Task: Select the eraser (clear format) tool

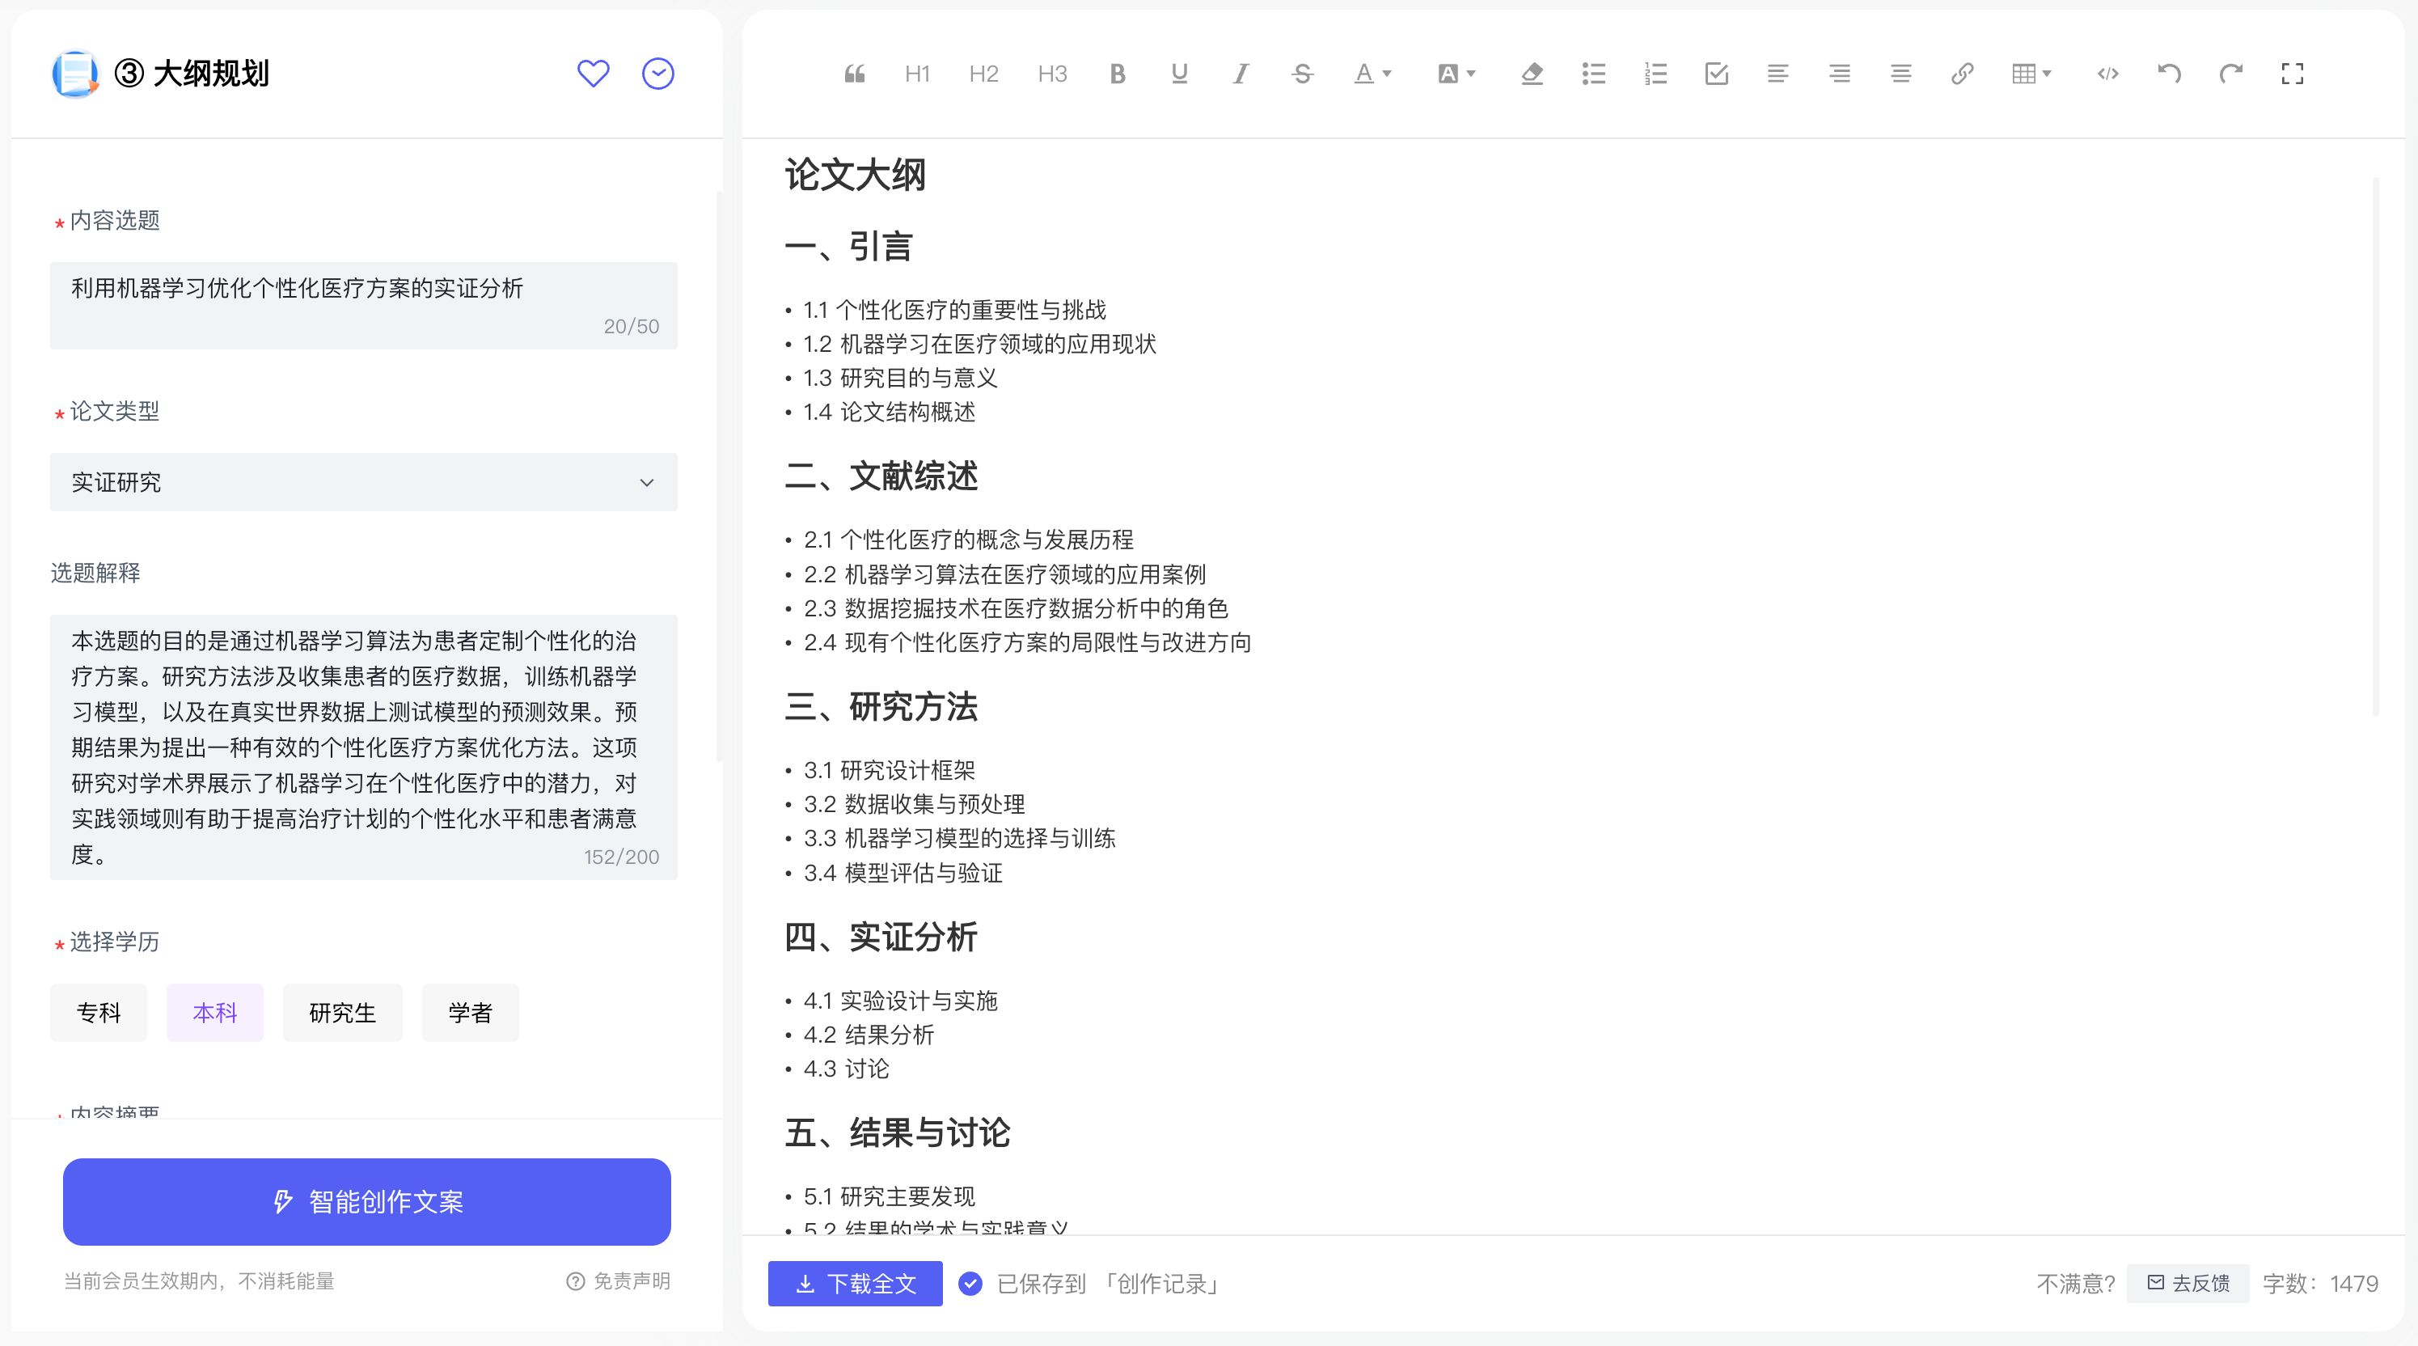Action: (1531, 74)
